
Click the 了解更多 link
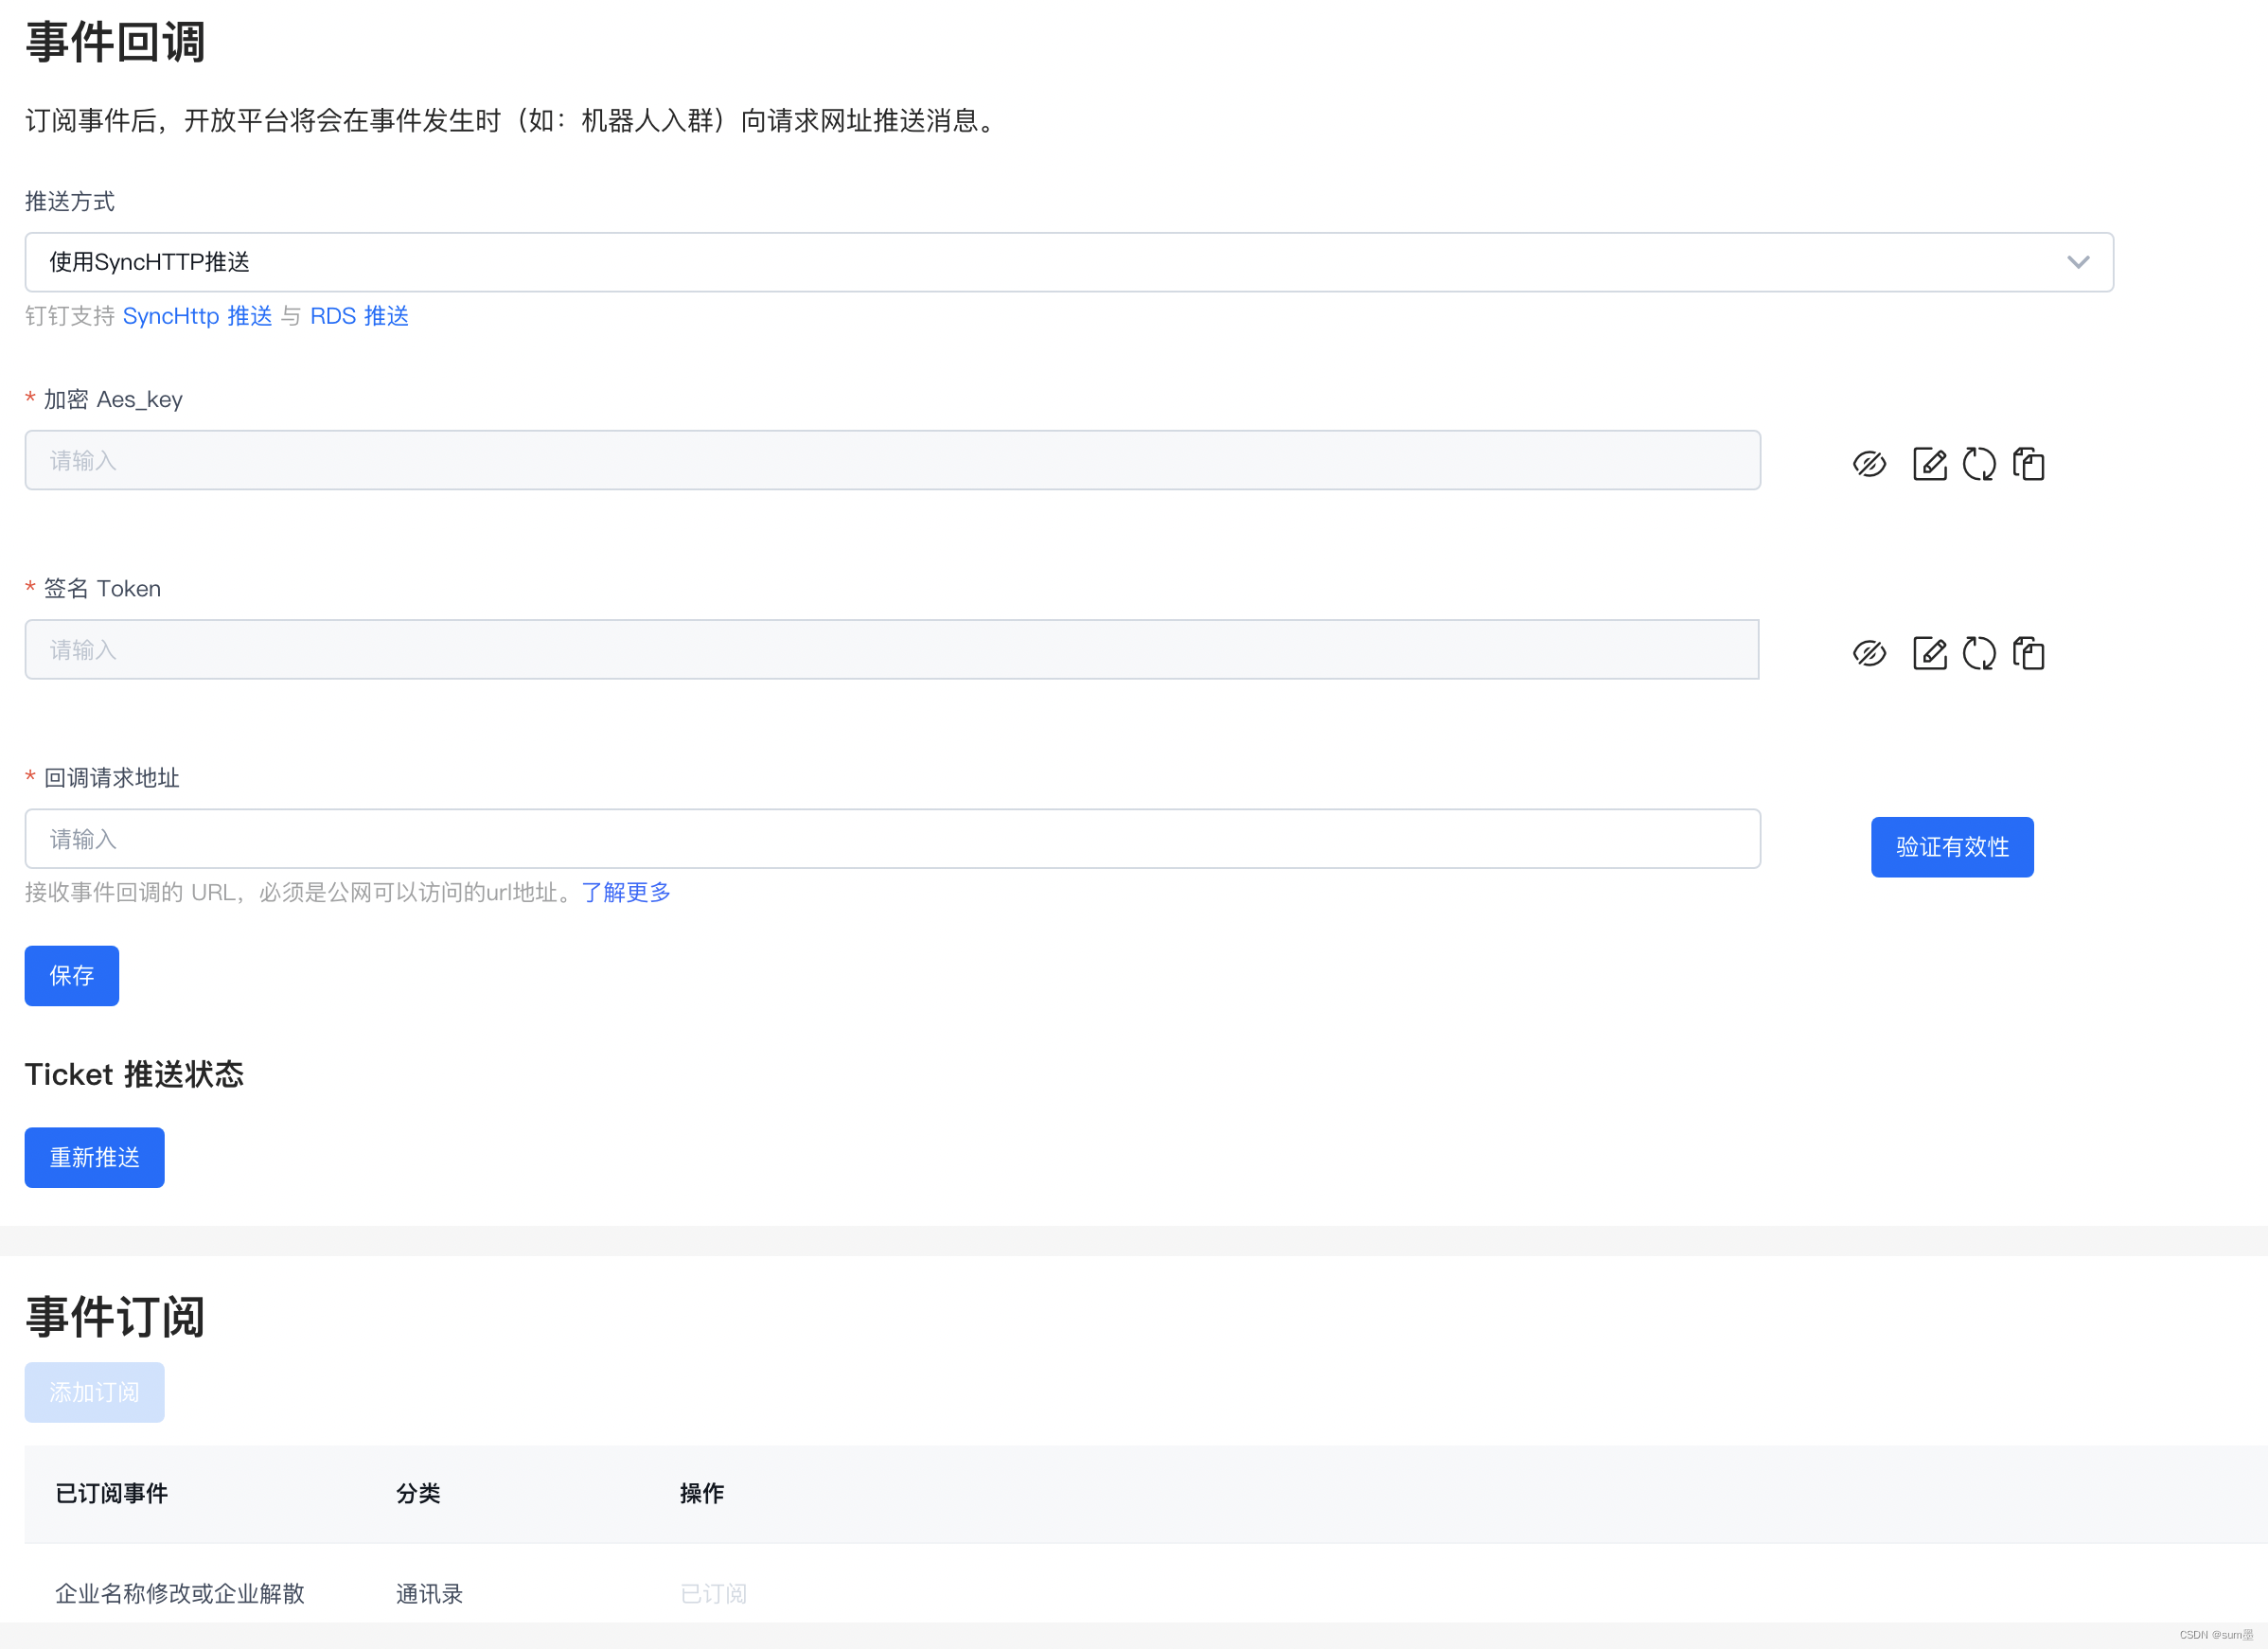coord(626,892)
